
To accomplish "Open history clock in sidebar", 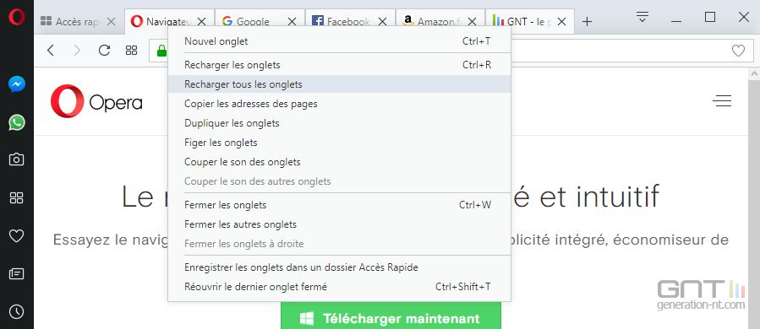I will 16,311.
